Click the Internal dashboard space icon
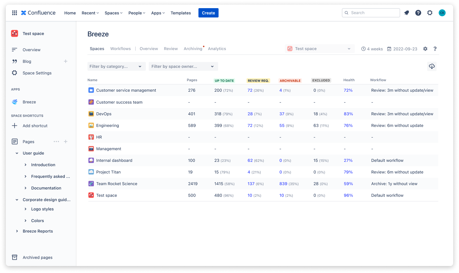Image resolution: width=459 pixels, height=273 pixels. 91,160
